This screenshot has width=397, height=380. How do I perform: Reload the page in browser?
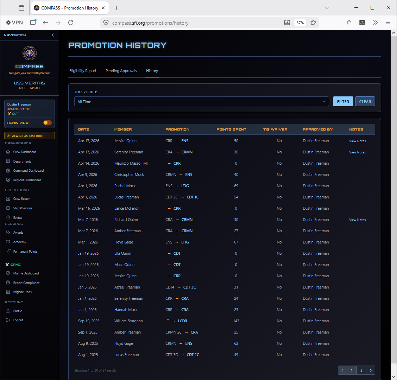(71, 23)
